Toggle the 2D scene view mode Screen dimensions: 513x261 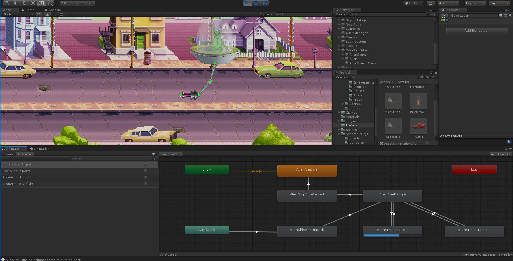click(x=39, y=14)
